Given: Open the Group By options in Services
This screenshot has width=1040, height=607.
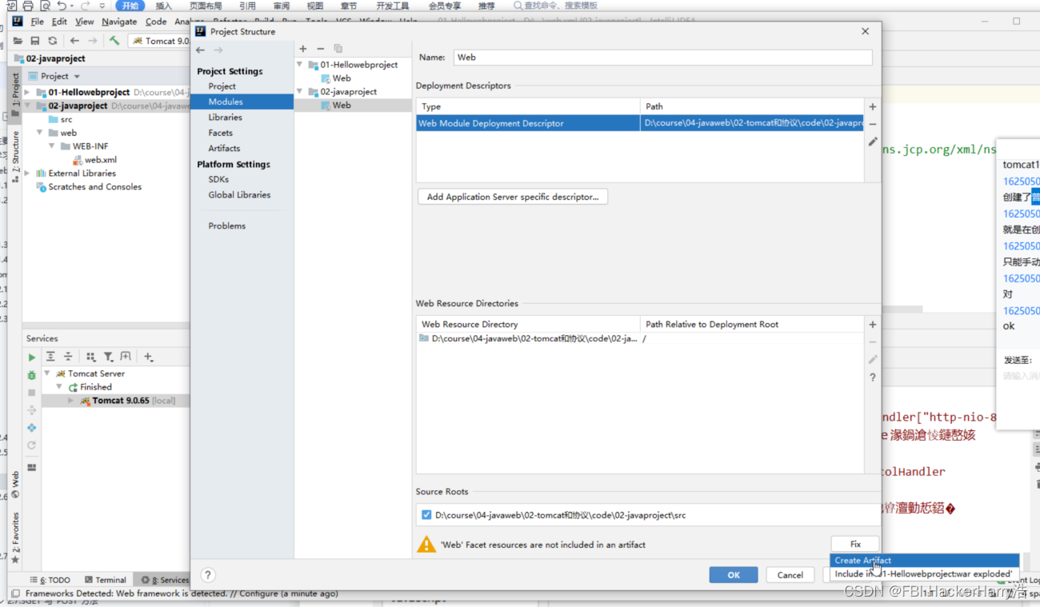Looking at the screenshot, I should (x=90, y=357).
